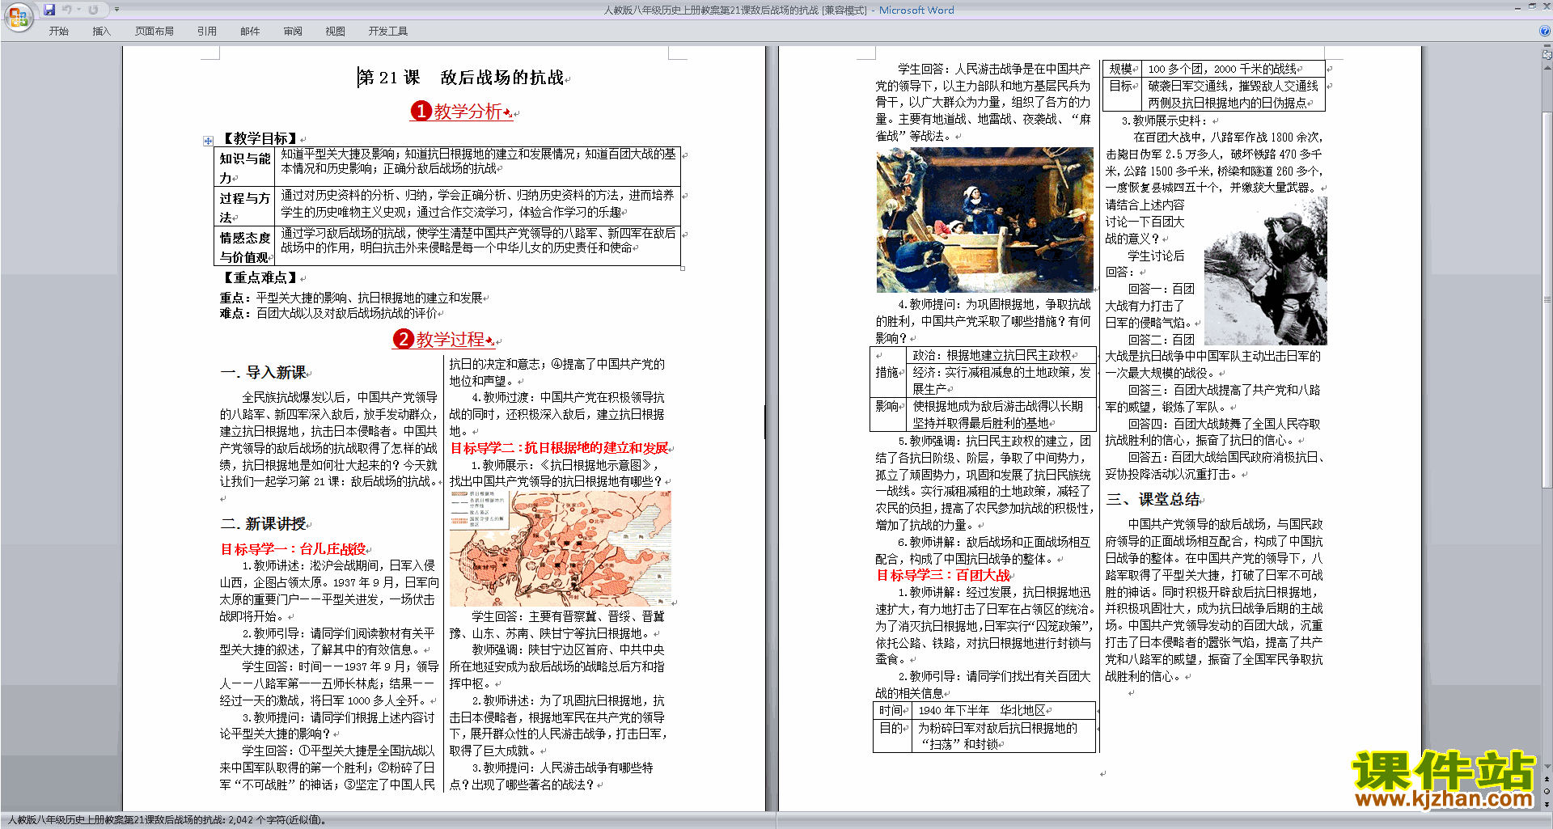The height and width of the screenshot is (829, 1553).
Task: Open the 审阅 ribbon tab
Action: pos(293,32)
